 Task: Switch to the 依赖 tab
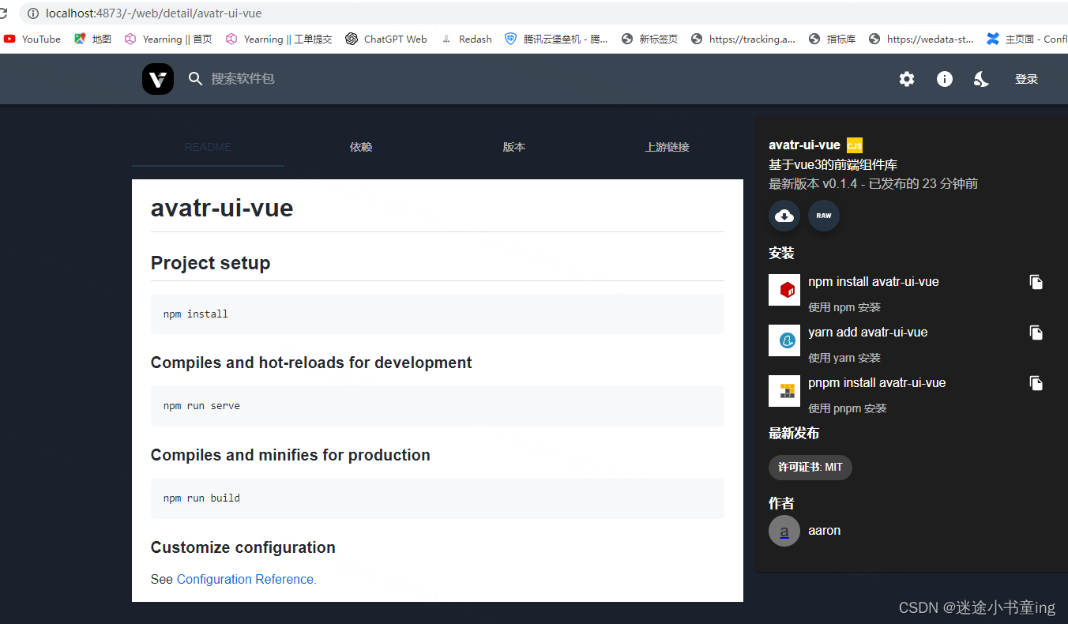click(361, 147)
